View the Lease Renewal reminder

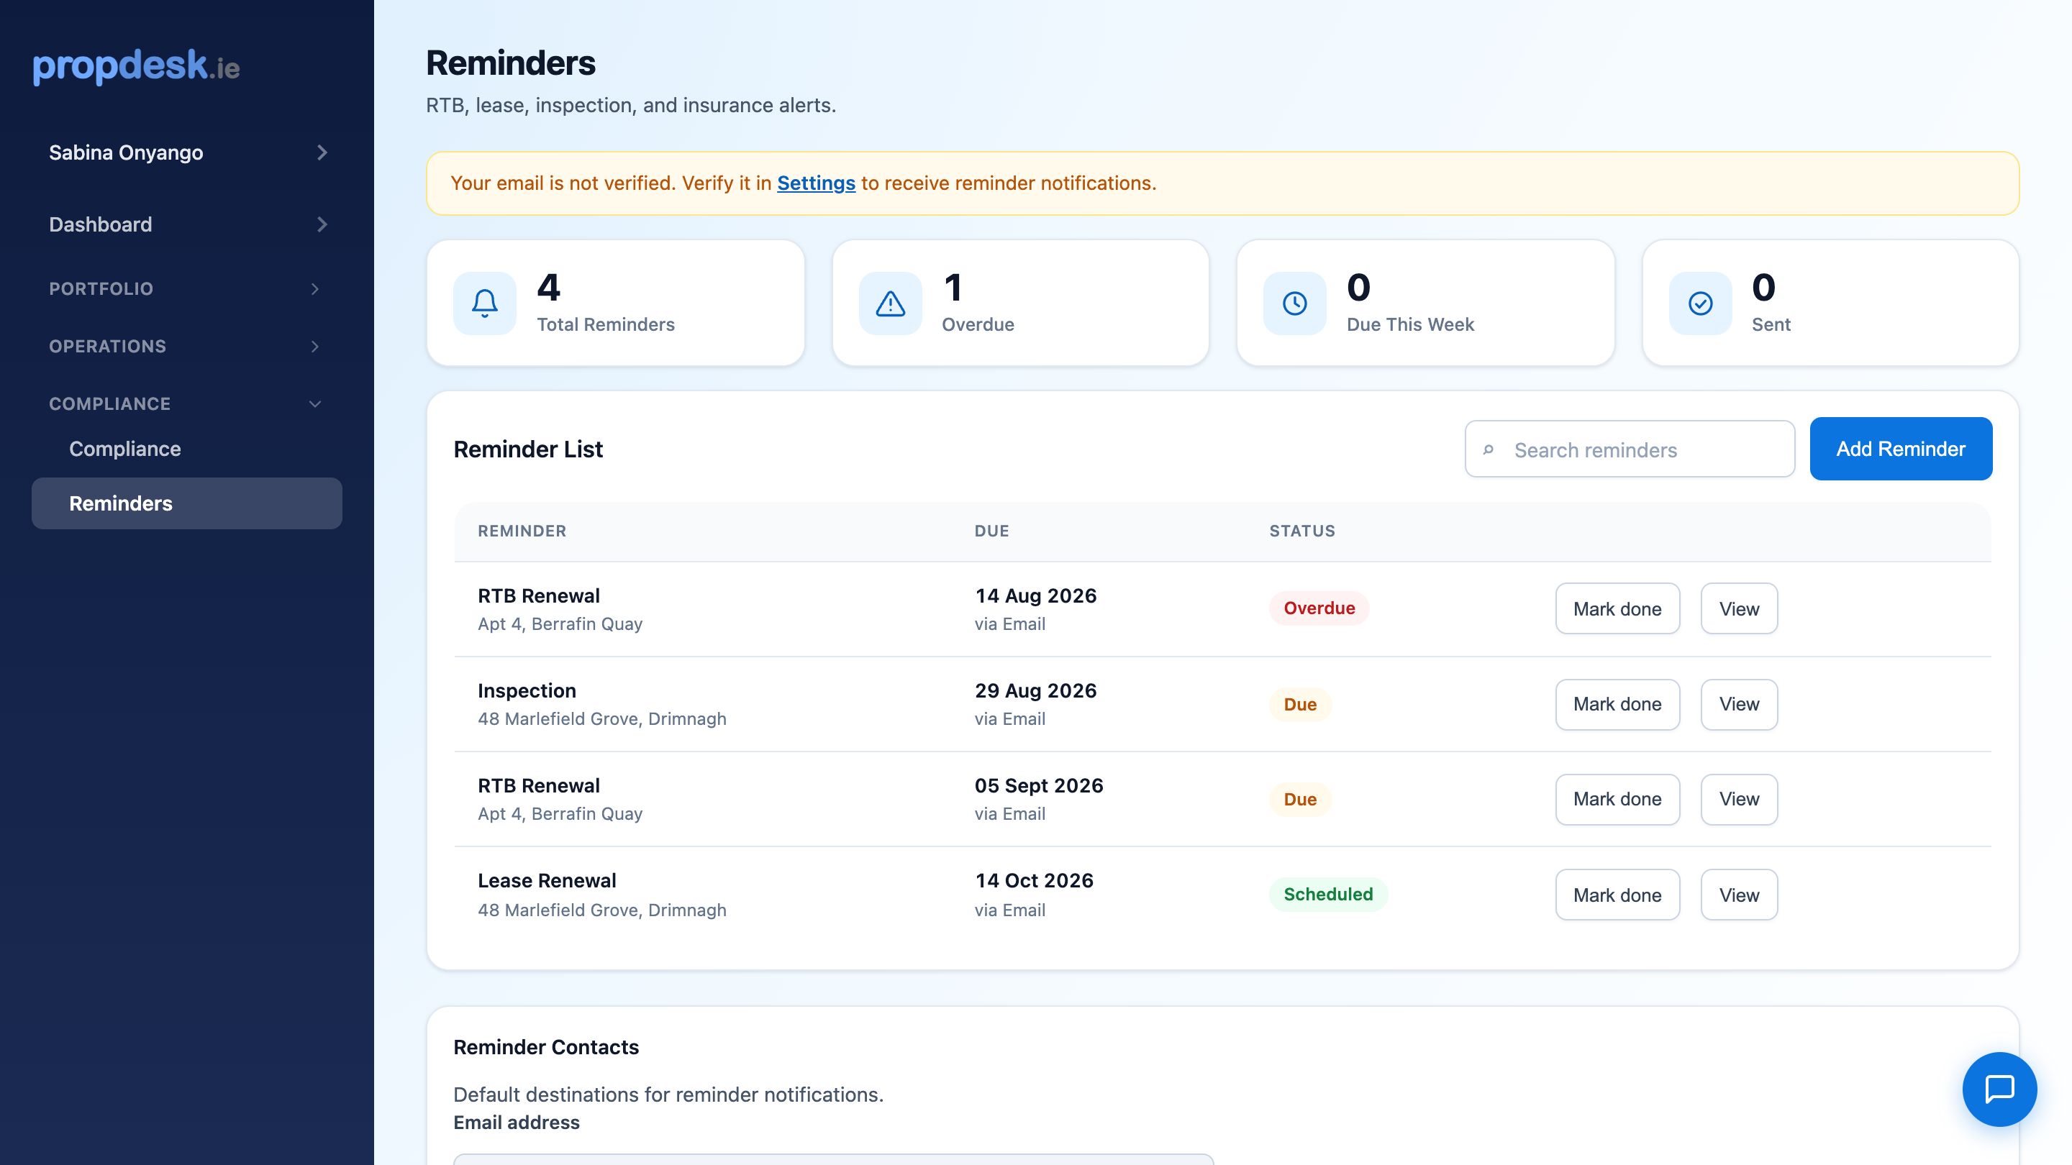[1739, 895]
